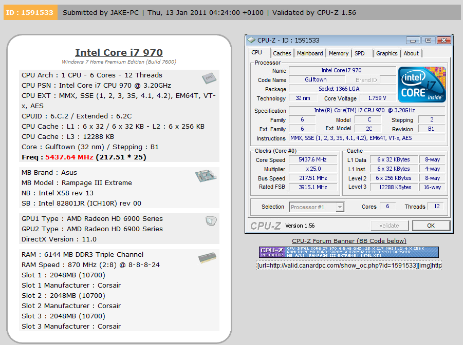Click the Code Name value Gulftown
Viewport: 463px width, 345px height.
pos(317,79)
